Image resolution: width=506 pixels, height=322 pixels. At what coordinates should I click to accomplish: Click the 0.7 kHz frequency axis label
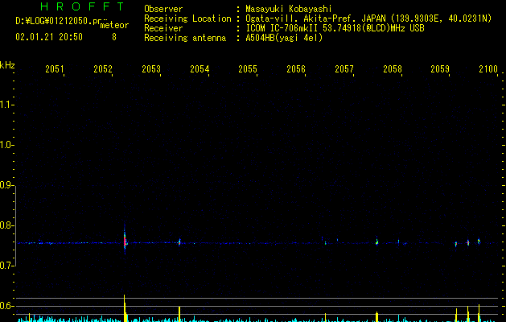[6, 266]
